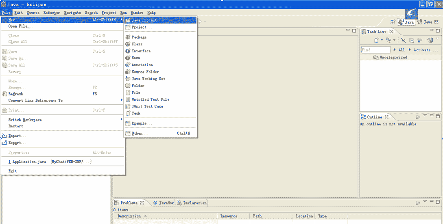
Task: Create a JUnit Test Case
Action: 160,106
